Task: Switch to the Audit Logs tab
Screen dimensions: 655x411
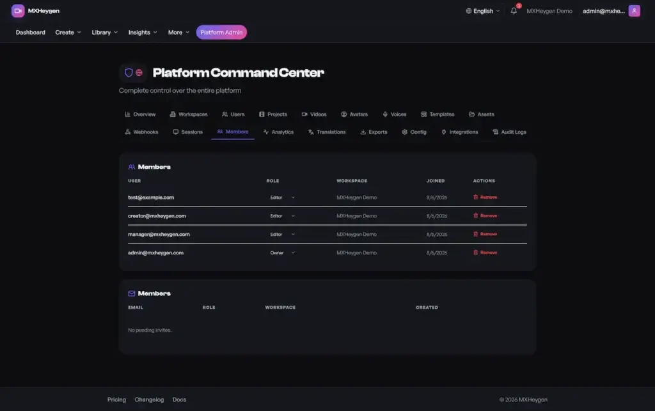Action: tap(509, 132)
